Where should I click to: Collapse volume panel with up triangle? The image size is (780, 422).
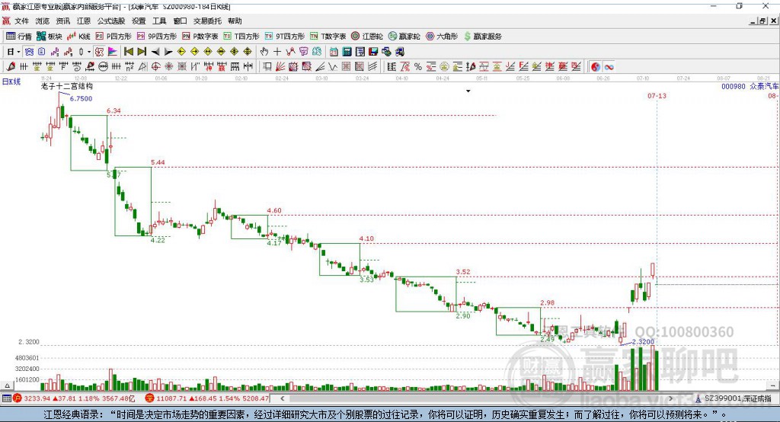pyautogui.click(x=7, y=385)
